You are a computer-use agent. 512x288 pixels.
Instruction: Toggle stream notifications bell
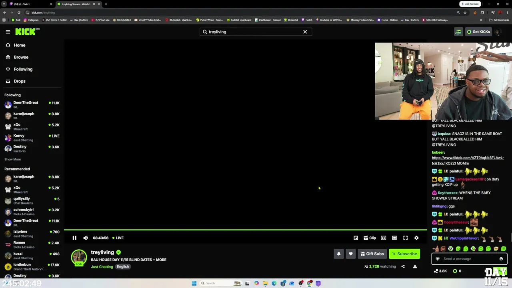pyautogui.click(x=339, y=254)
